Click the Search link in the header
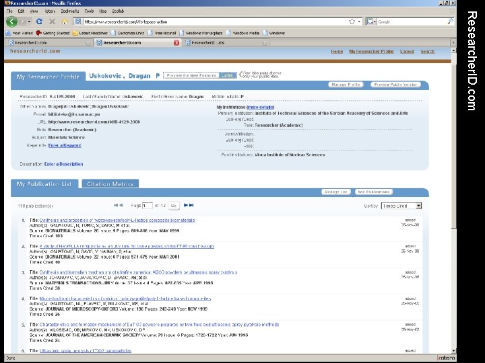 pyautogui.click(x=428, y=52)
